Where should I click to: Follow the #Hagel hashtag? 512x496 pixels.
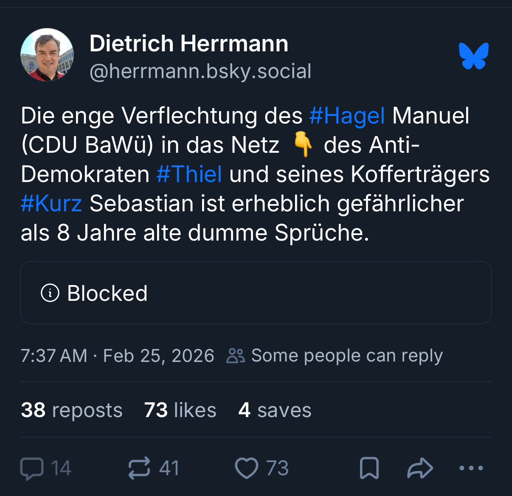point(347,115)
